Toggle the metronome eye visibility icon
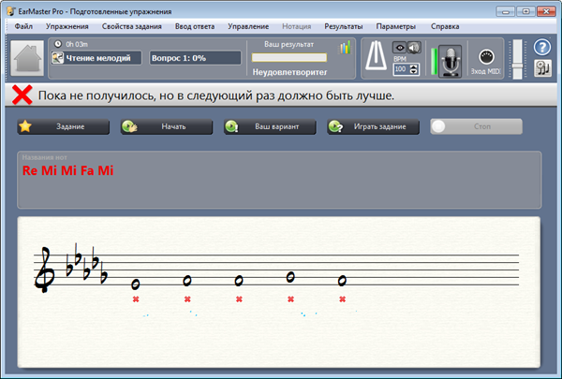Viewport: 562px width, 379px height. coord(400,48)
